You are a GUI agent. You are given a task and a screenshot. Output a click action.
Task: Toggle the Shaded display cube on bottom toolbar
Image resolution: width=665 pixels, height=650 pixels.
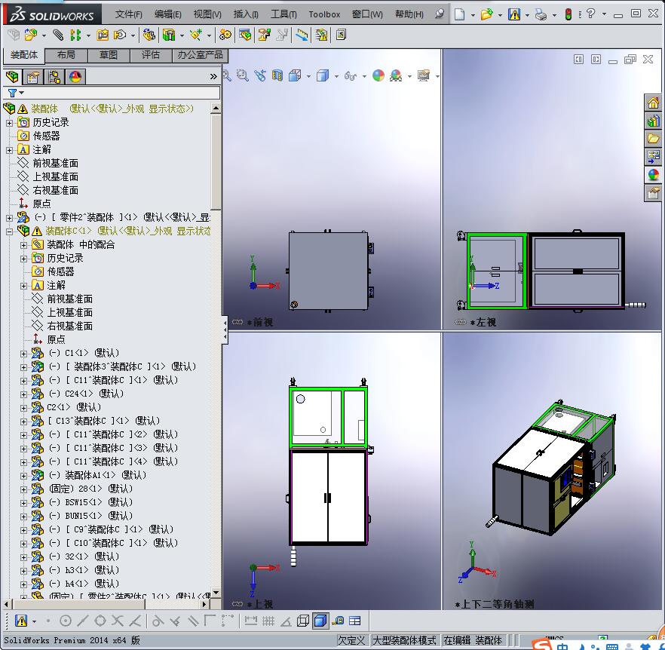(x=320, y=621)
